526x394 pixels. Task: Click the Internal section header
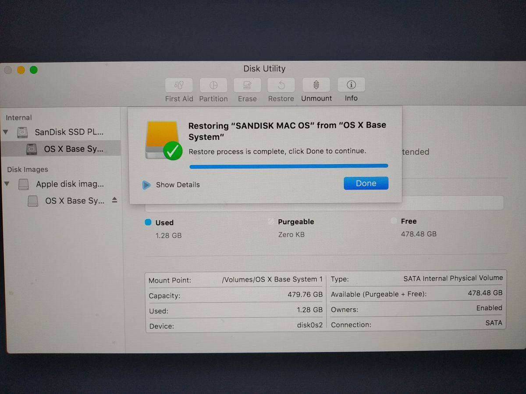pos(18,118)
